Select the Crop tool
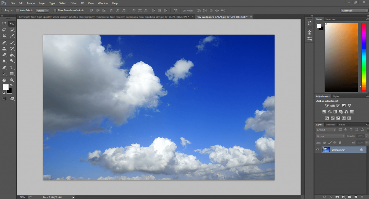The height and width of the screenshot is (199, 369). (x=4, y=36)
